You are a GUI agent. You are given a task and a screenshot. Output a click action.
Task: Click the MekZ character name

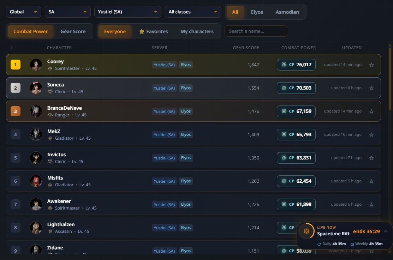[x=54, y=132]
